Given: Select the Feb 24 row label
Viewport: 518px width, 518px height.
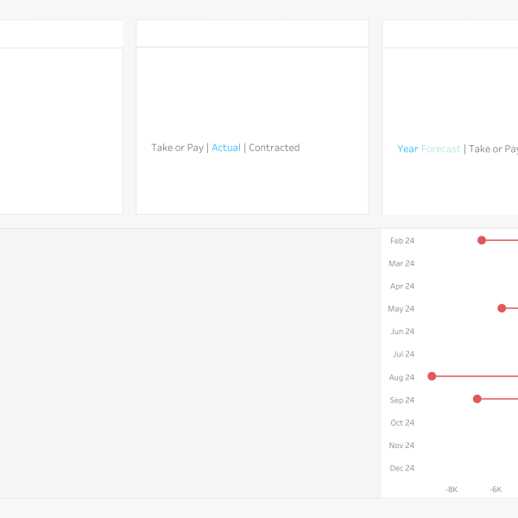Looking at the screenshot, I should 402,241.
